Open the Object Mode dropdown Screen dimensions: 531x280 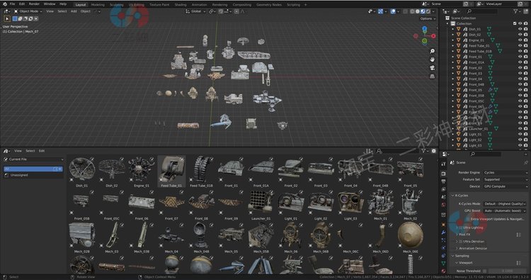tap(28, 11)
